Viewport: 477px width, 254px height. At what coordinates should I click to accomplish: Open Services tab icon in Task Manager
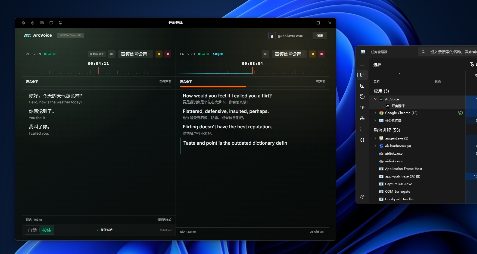362,140
